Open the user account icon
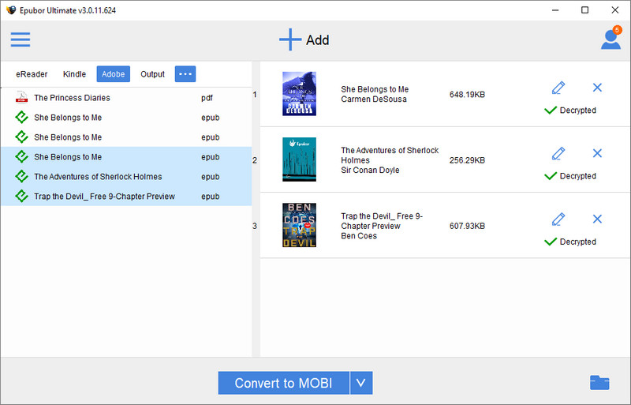This screenshot has height=405, width=631. point(610,39)
